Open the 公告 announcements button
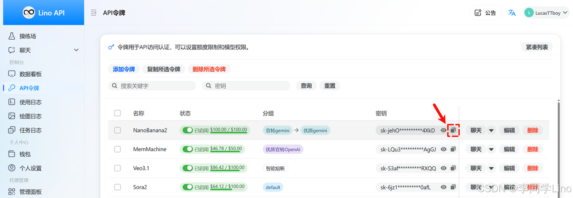This screenshot has height=198, width=573. 485,13
